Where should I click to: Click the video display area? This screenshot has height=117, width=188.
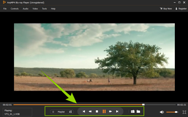click(94, 57)
